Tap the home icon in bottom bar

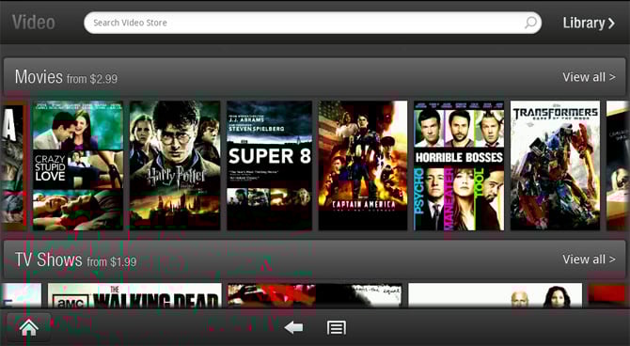(28, 328)
